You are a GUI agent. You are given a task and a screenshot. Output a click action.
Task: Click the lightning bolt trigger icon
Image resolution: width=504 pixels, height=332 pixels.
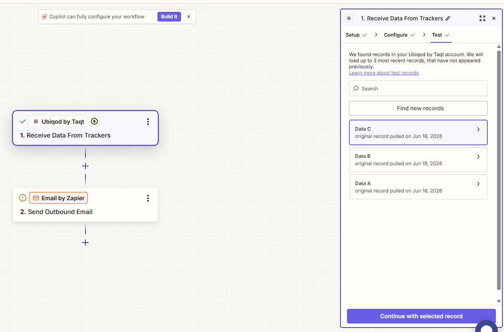94,121
